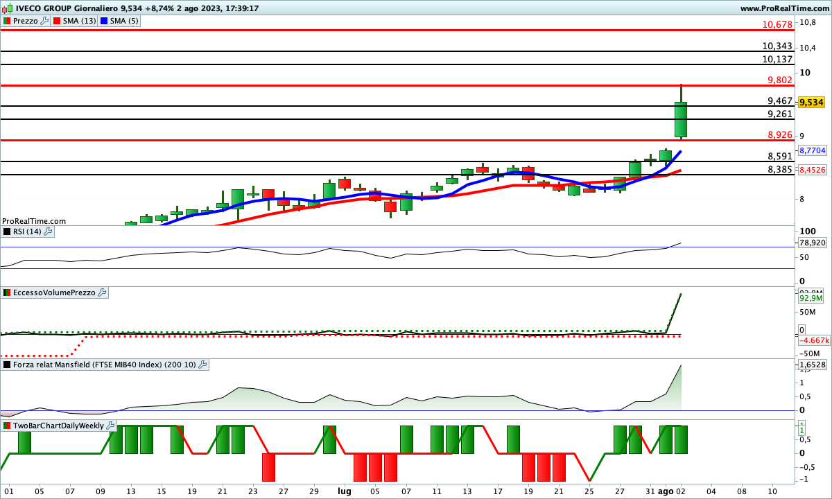This screenshot has height=499, width=832.
Task: Open the www.ProRealTime.com link
Action: (x=784, y=8)
